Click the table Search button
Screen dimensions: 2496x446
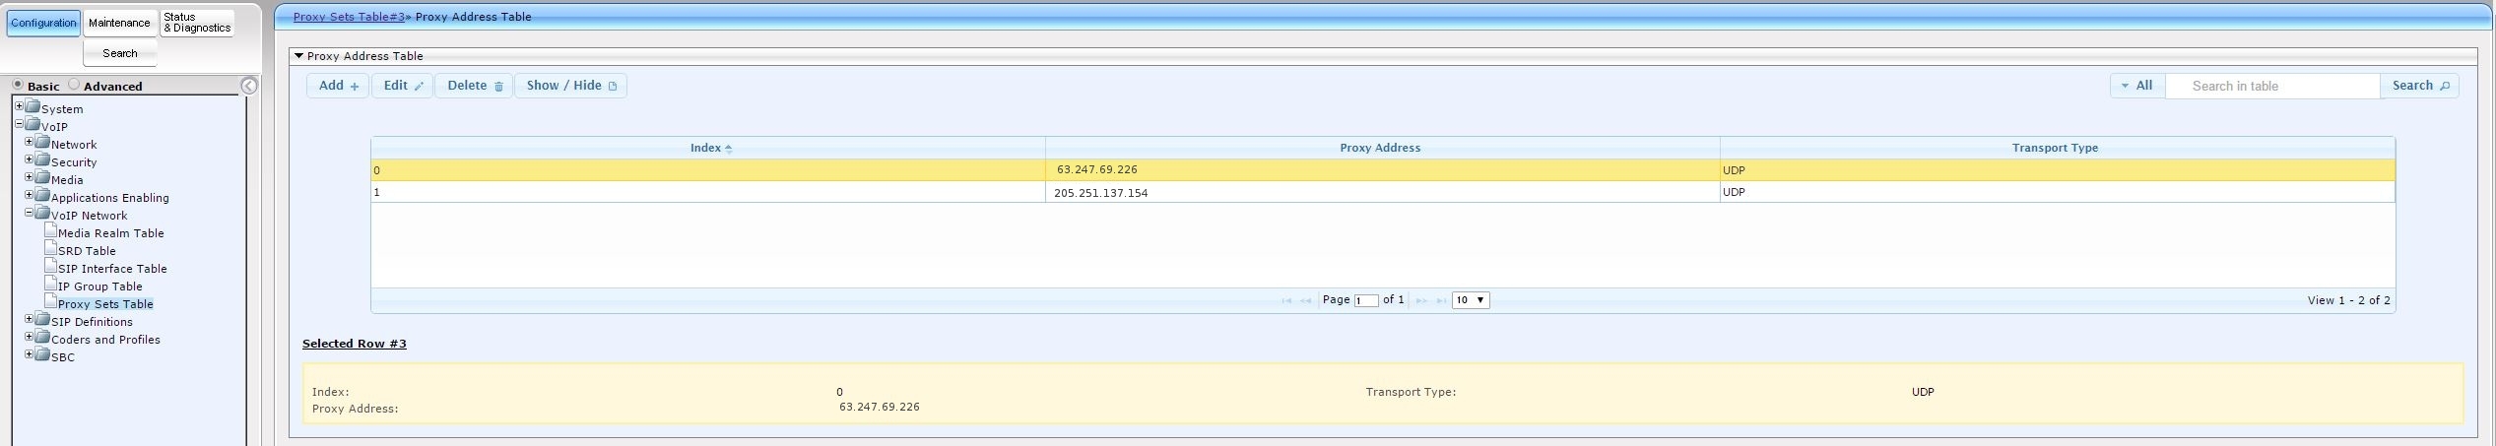[2419, 86]
